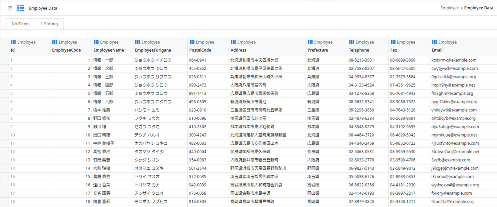Click the expand arrow icon beside Employee Data
Image resolution: width=497 pixels, height=207 pixels.
10,8
